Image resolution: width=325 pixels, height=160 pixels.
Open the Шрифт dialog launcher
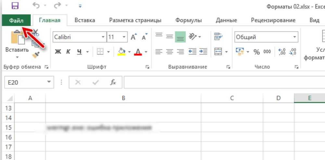click(147, 67)
